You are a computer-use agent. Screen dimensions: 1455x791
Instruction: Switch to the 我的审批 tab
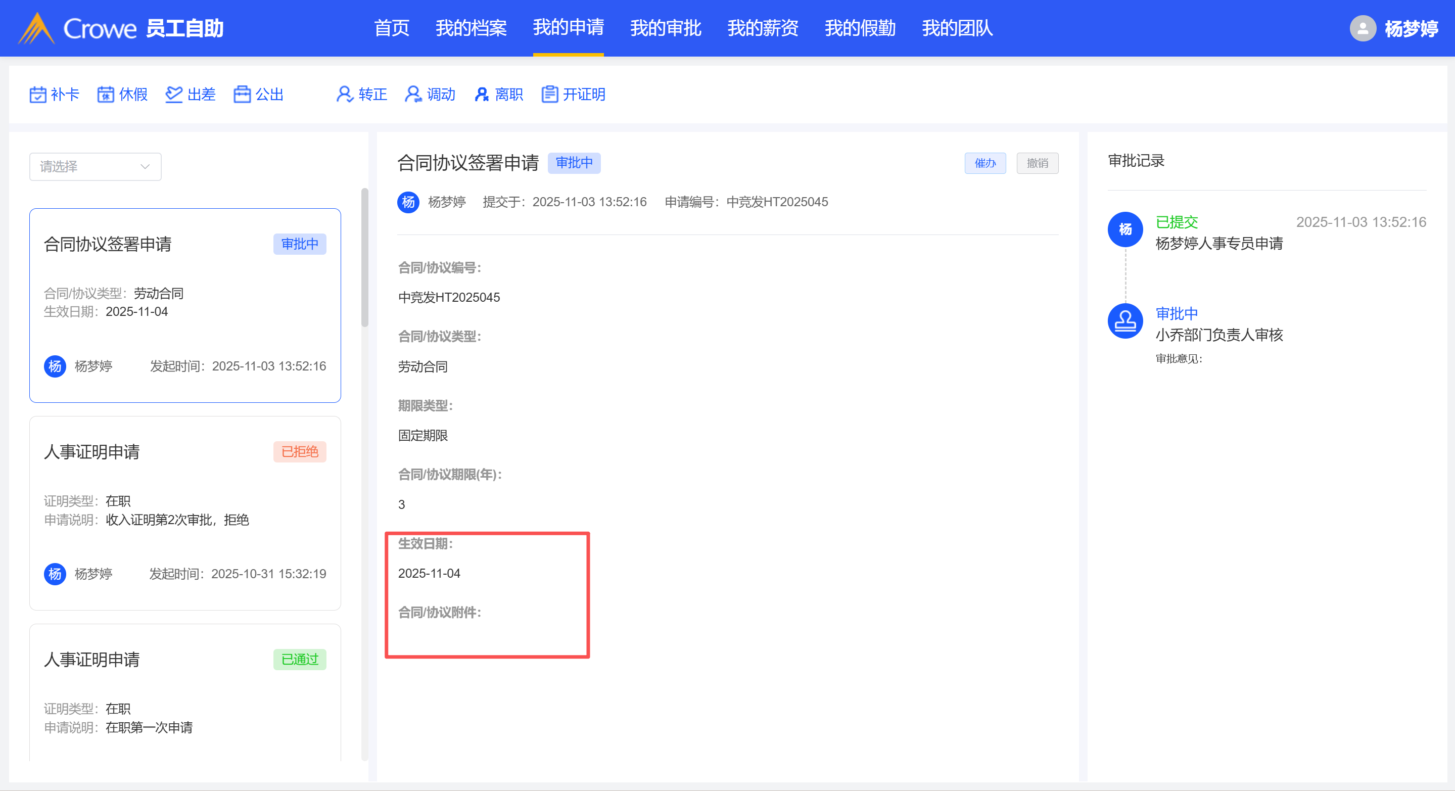point(666,28)
